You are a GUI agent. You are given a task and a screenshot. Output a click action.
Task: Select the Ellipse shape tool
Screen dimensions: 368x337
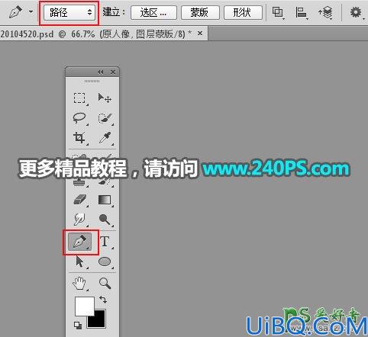click(x=105, y=262)
